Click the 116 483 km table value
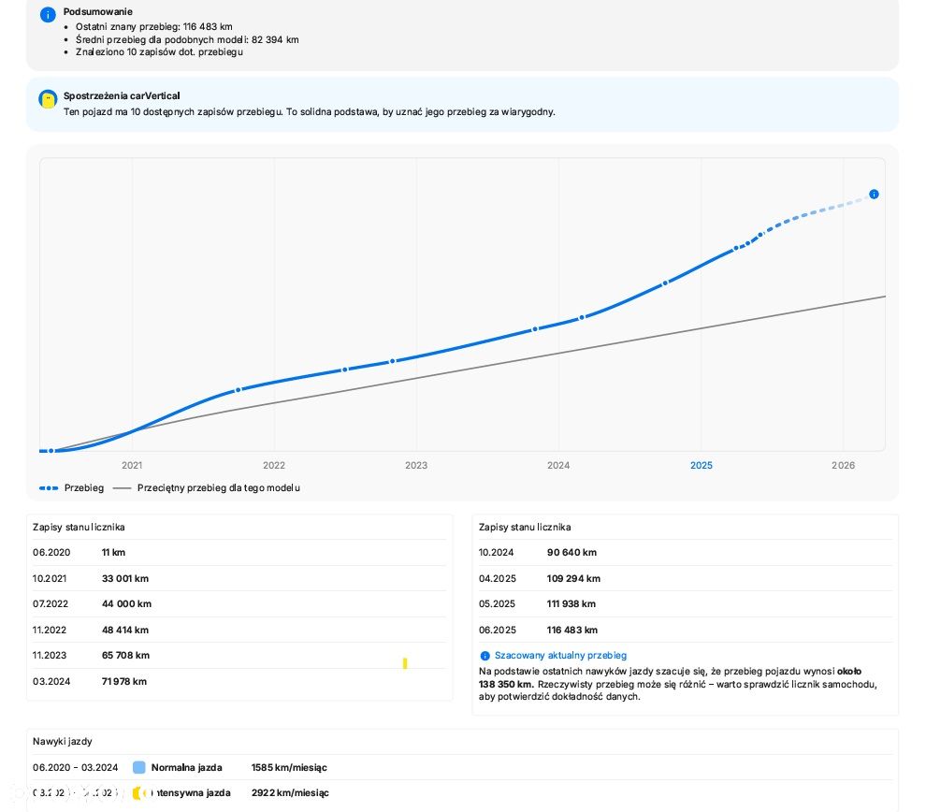 point(572,631)
